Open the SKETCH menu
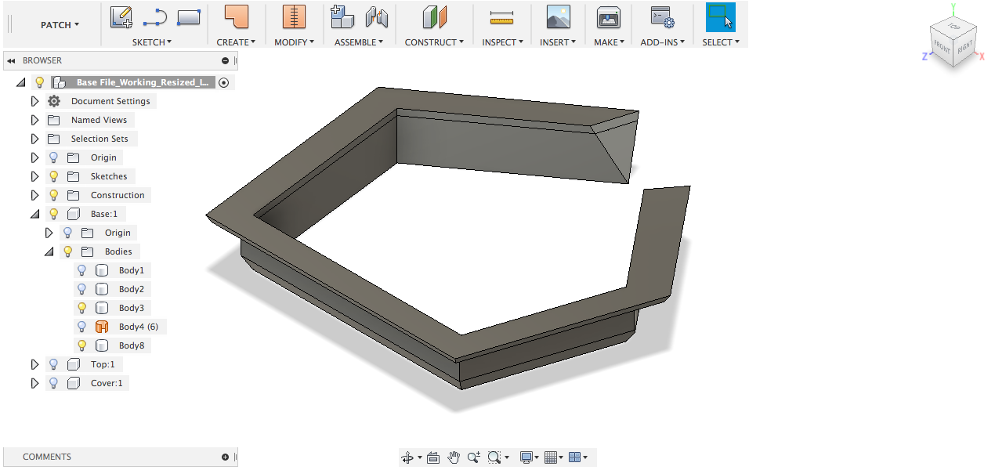The height and width of the screenshot is (470, 995). pyautogui.click(x=152, y=42)
